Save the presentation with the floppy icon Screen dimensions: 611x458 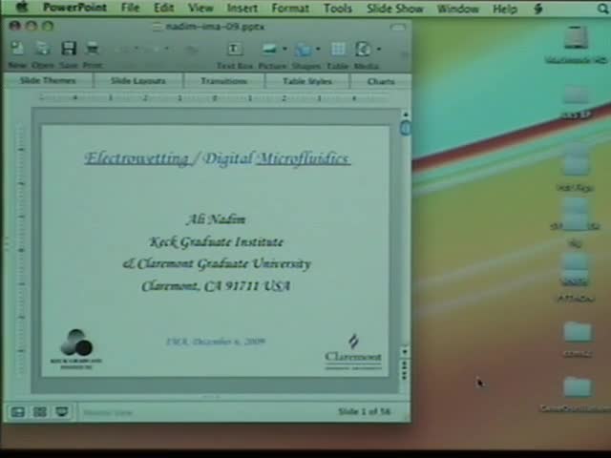click(x=69, y=49)
